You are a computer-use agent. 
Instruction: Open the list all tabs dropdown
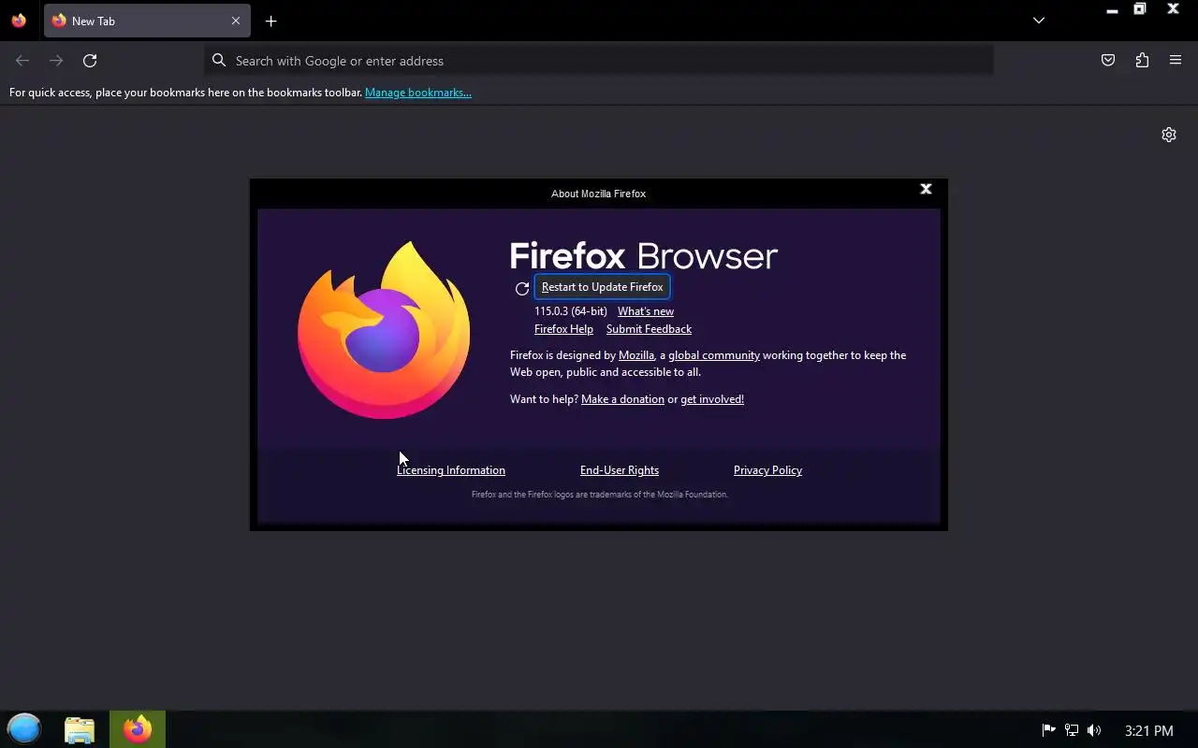tap(1039, 21)
